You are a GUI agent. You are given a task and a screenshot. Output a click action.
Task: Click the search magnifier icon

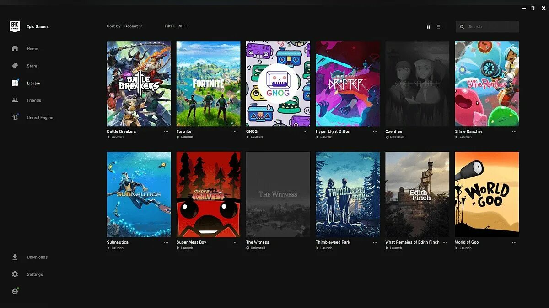tap(462, 27)
